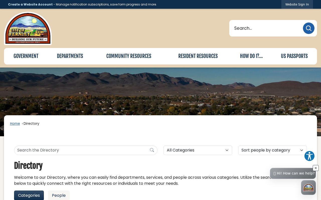Open the US Passports menu item
The height and width of the screenshot is (200, 321).
click(294, 56)
